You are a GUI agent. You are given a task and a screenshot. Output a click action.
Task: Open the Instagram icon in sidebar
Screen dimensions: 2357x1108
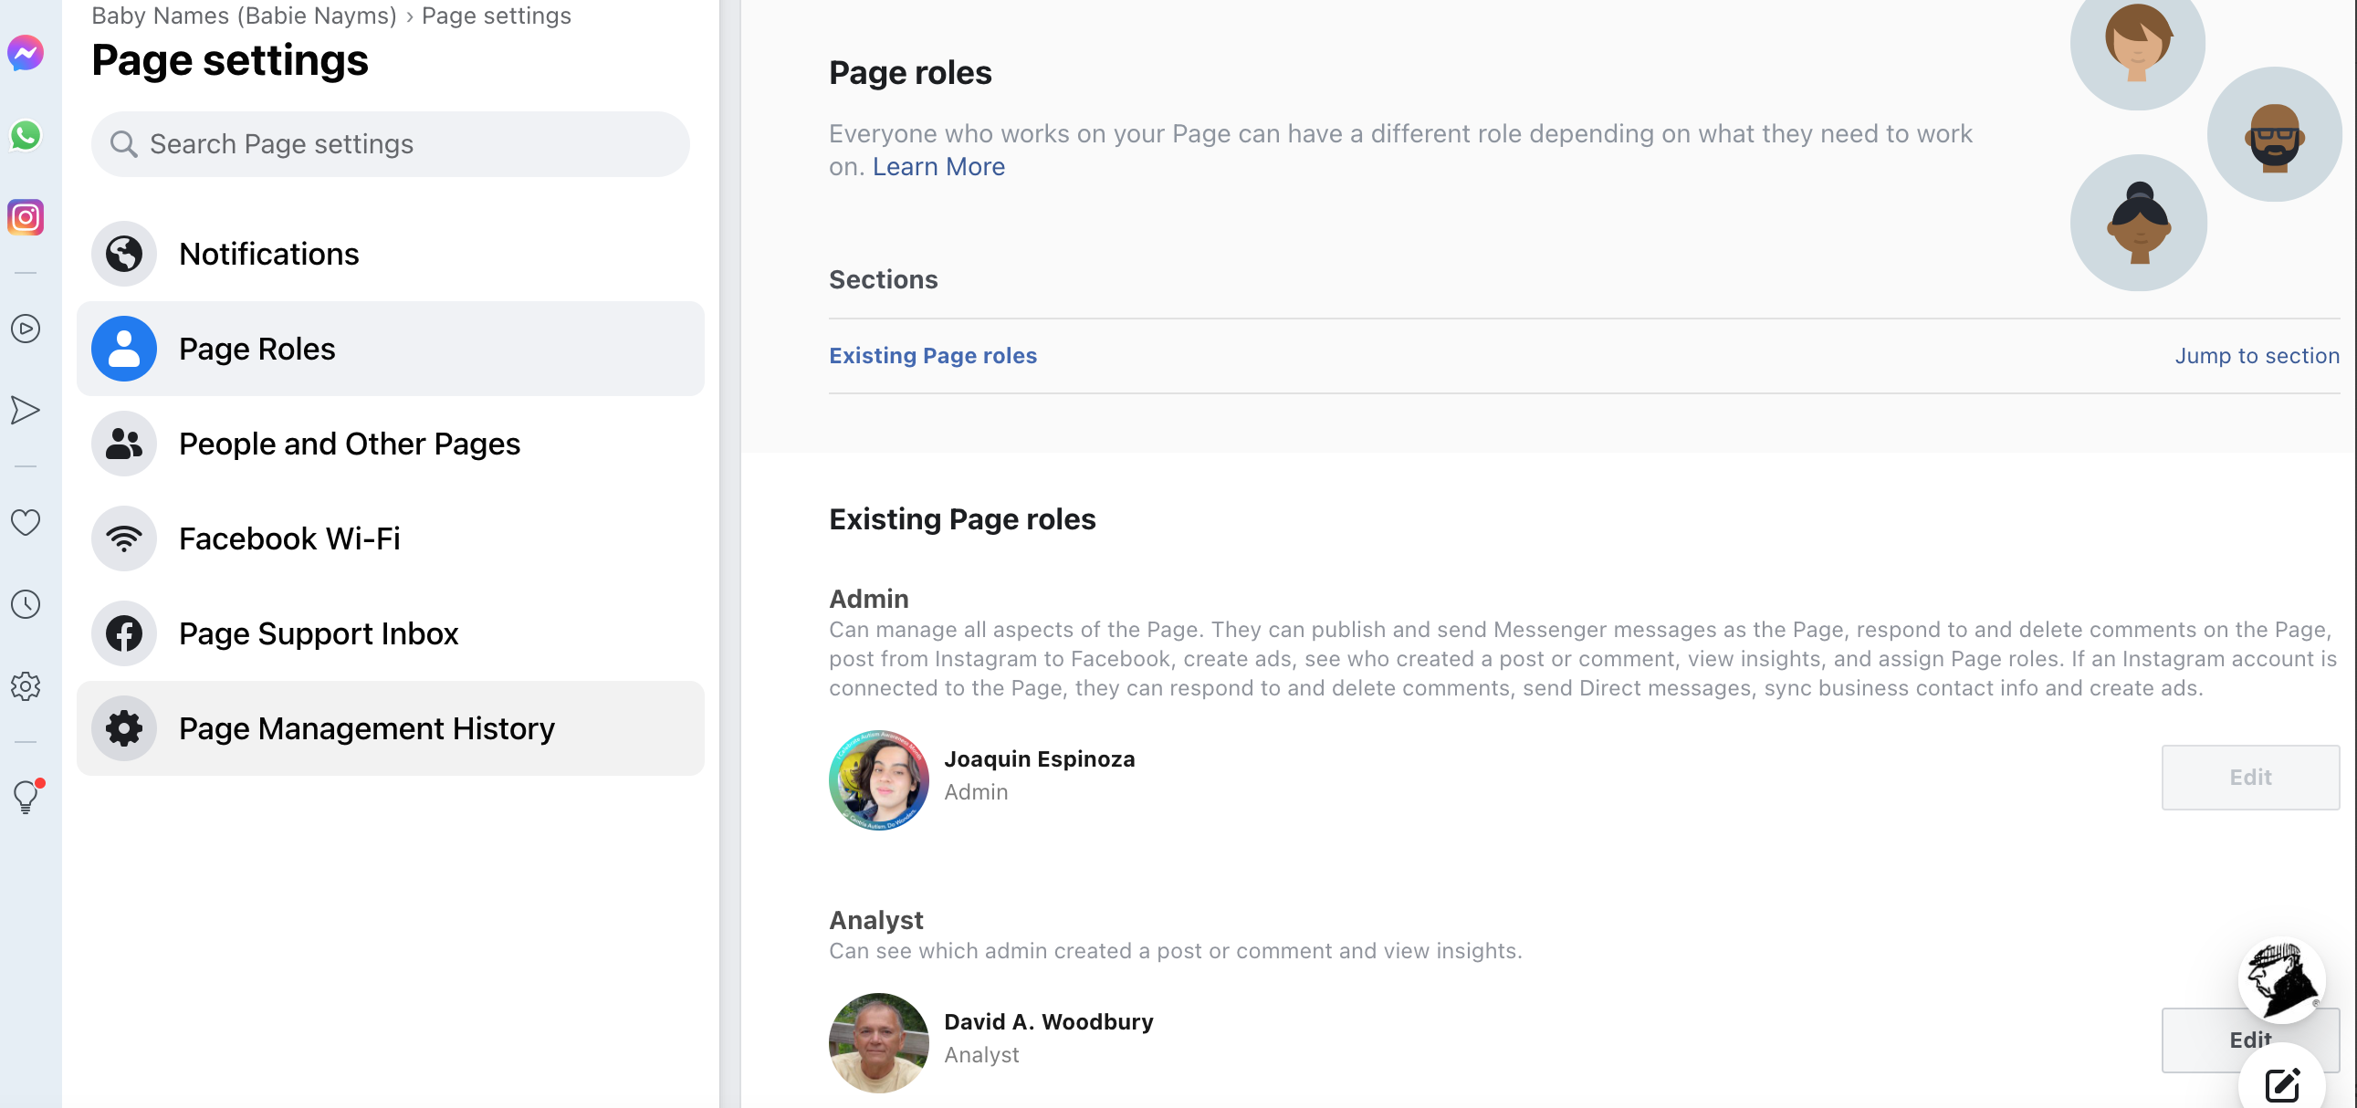pos(26,218)
